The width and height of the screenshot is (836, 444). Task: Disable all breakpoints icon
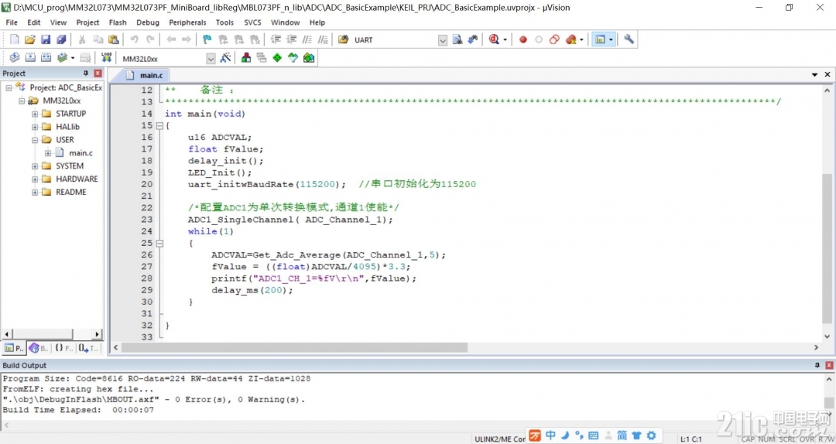pos(554,39)
